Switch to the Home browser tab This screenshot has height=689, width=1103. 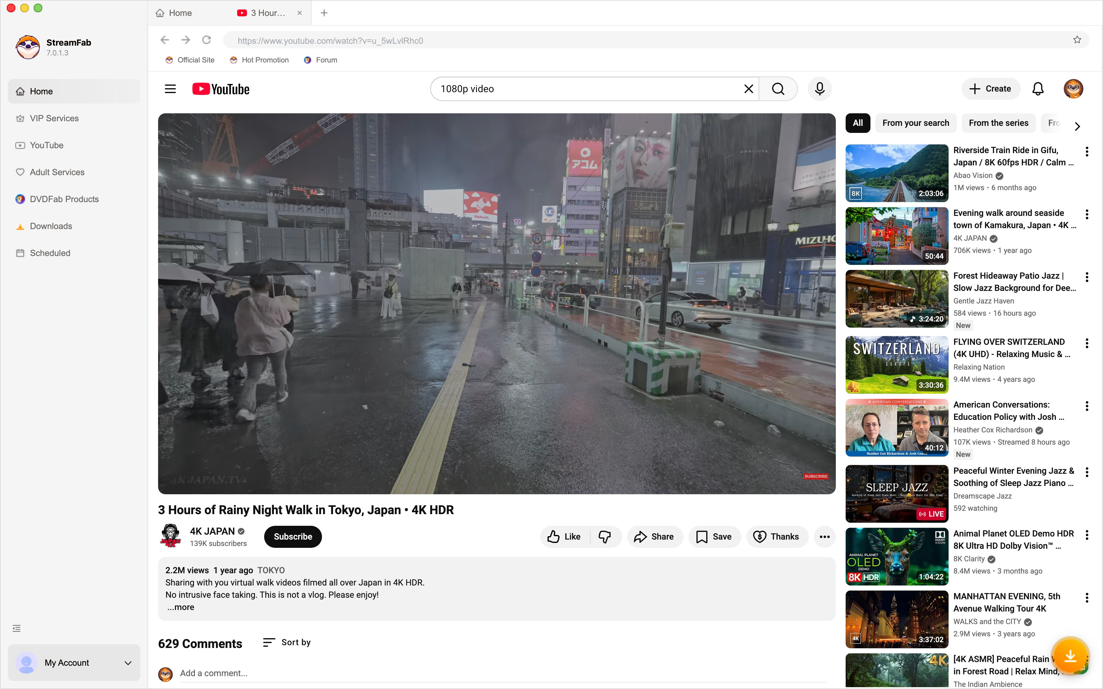[179, 13]
